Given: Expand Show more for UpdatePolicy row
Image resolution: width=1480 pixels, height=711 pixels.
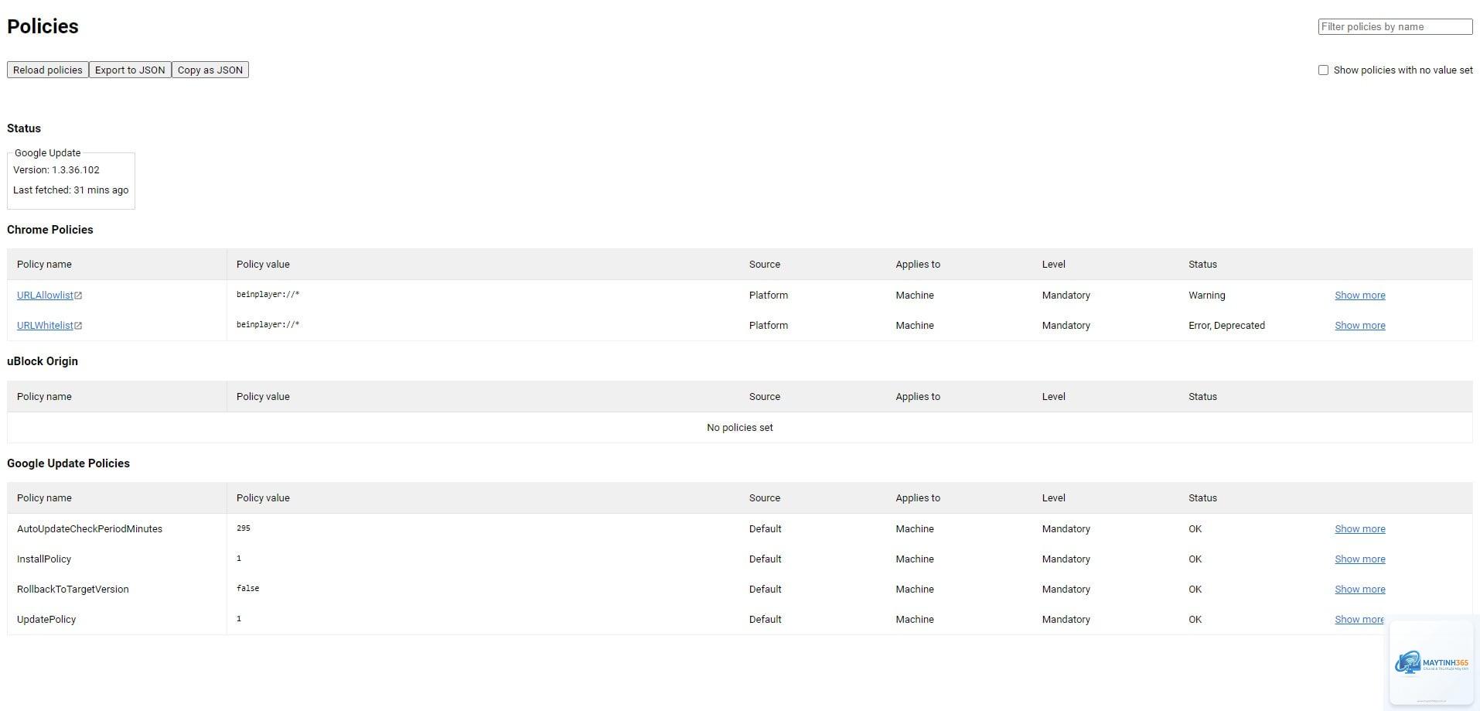Looking at the screenshot, I should 1359,620.
